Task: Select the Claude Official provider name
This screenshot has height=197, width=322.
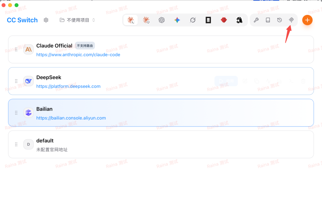Action: tap(54, 46)
